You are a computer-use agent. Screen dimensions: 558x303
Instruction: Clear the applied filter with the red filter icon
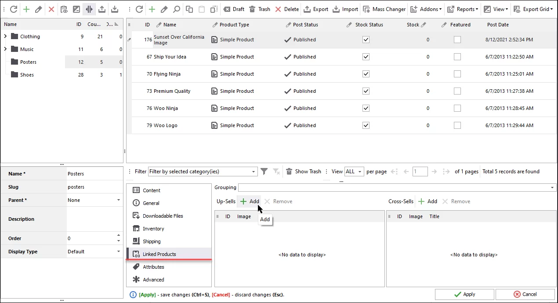pyautogui.click(x=276, y=171)
